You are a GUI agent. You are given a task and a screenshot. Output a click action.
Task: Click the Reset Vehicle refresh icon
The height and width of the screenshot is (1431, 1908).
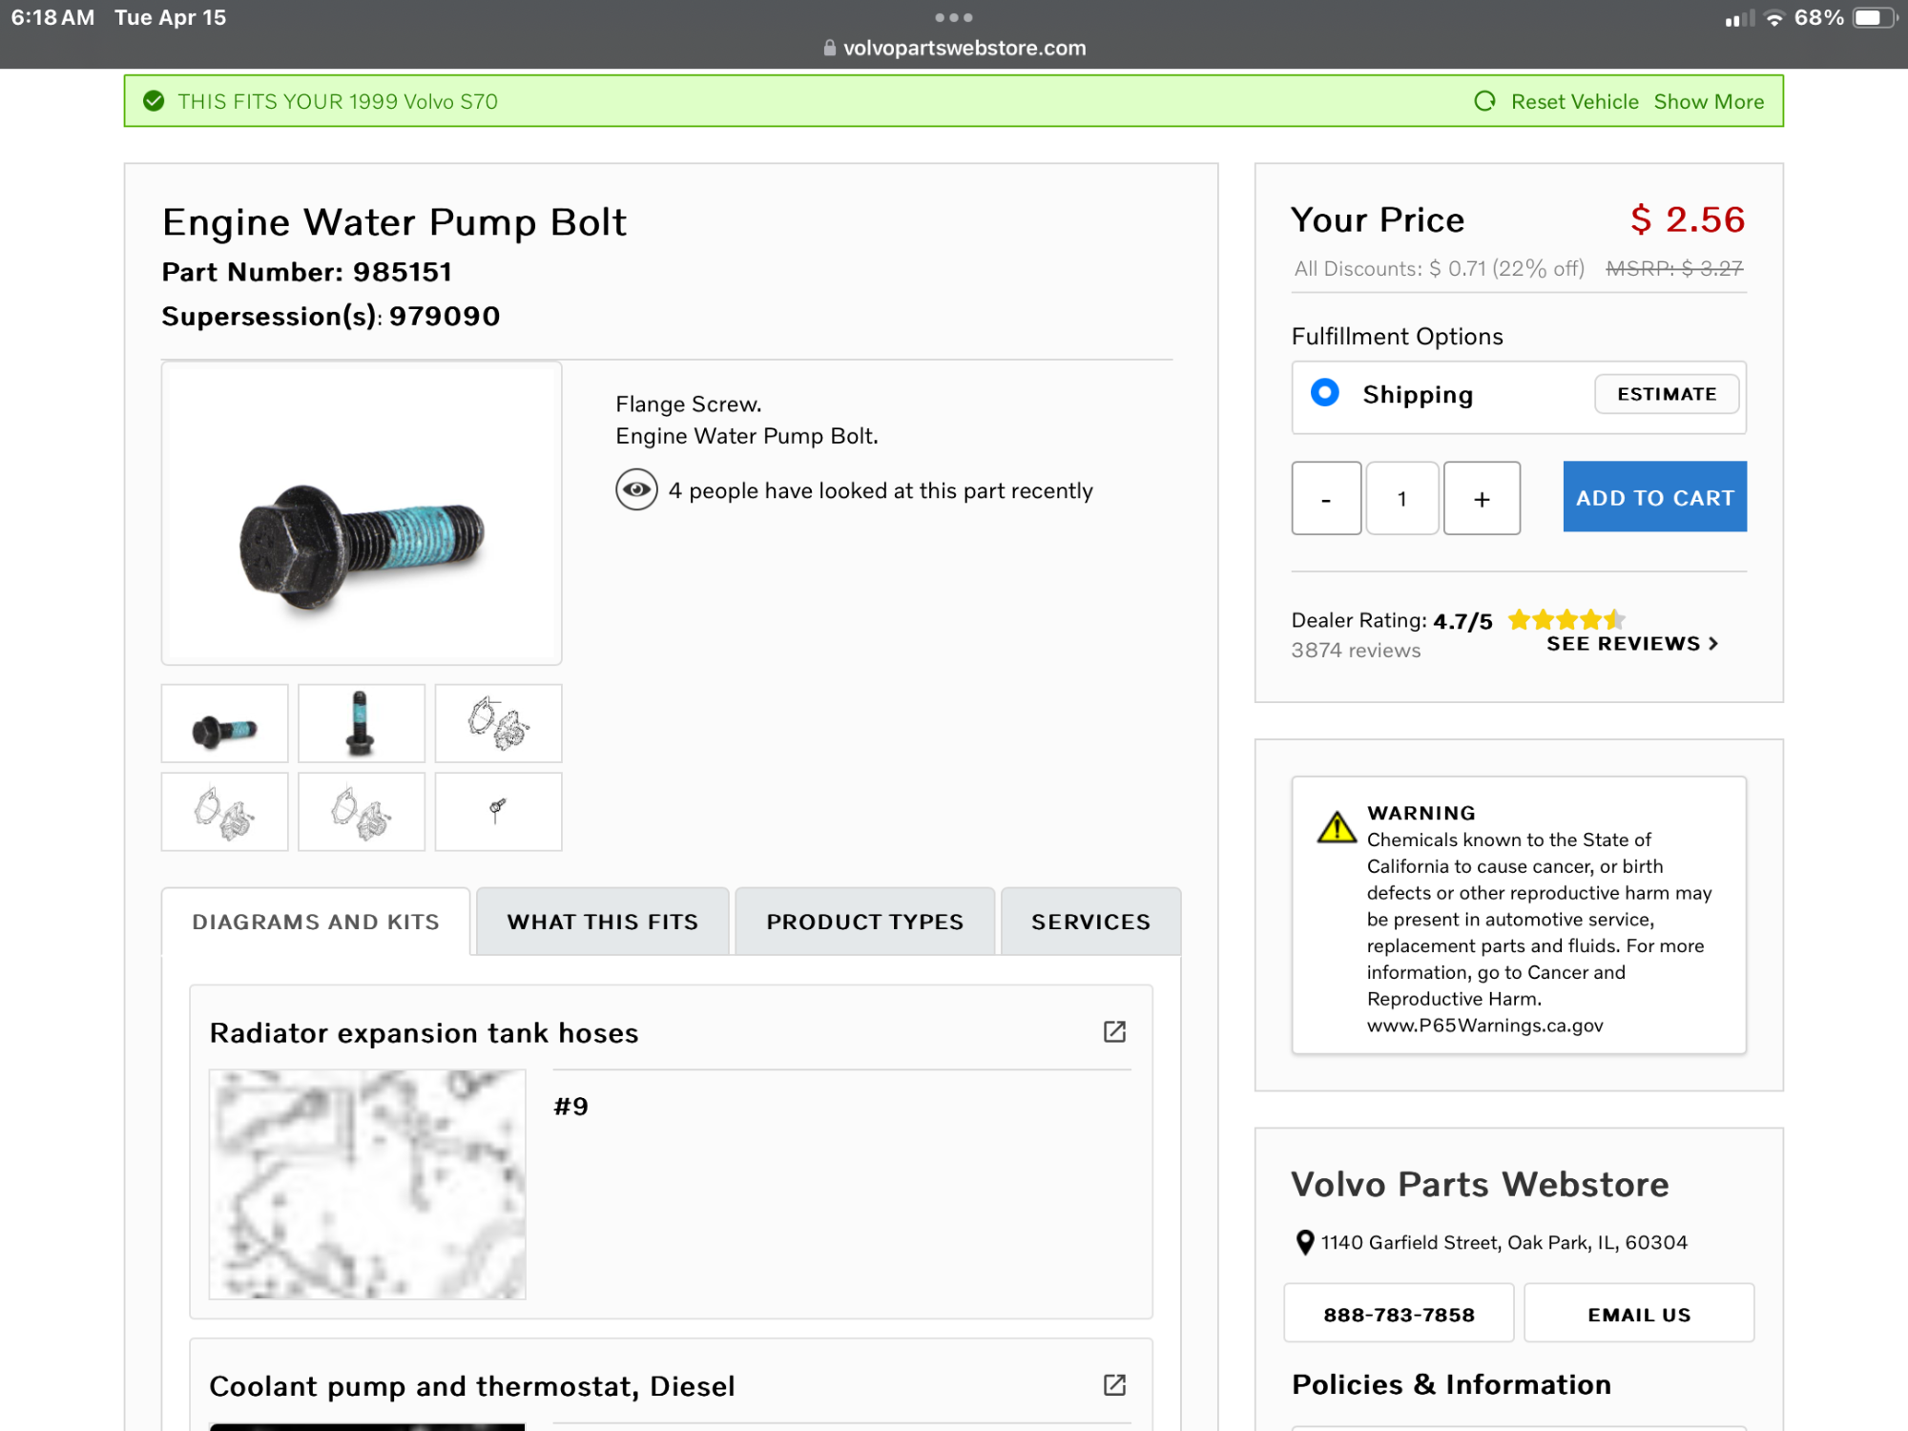[1484, 101]
